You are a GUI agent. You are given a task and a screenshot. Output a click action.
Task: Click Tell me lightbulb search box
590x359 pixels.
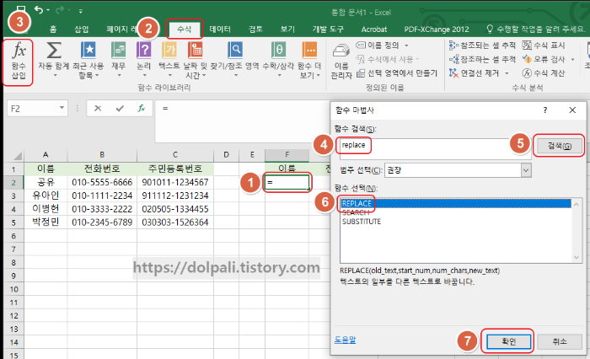[x=536, y=29]
